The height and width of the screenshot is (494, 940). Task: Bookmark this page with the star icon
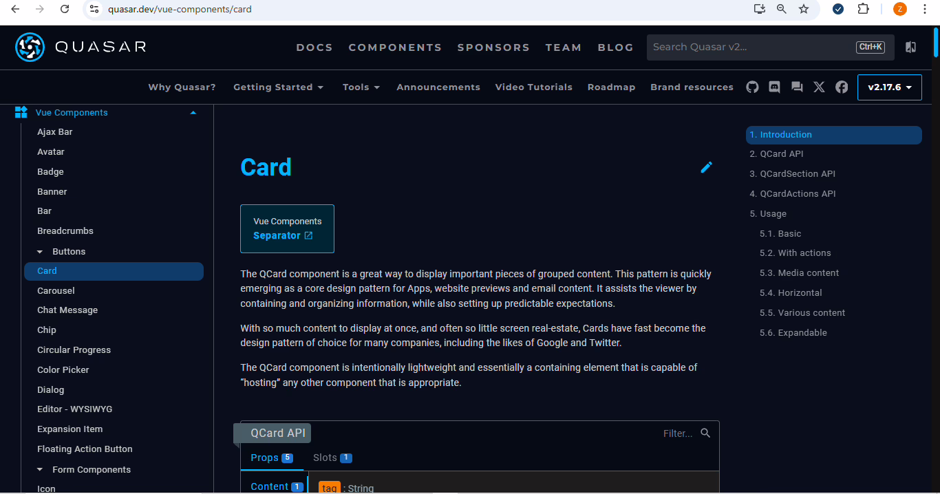click(804, 9)
